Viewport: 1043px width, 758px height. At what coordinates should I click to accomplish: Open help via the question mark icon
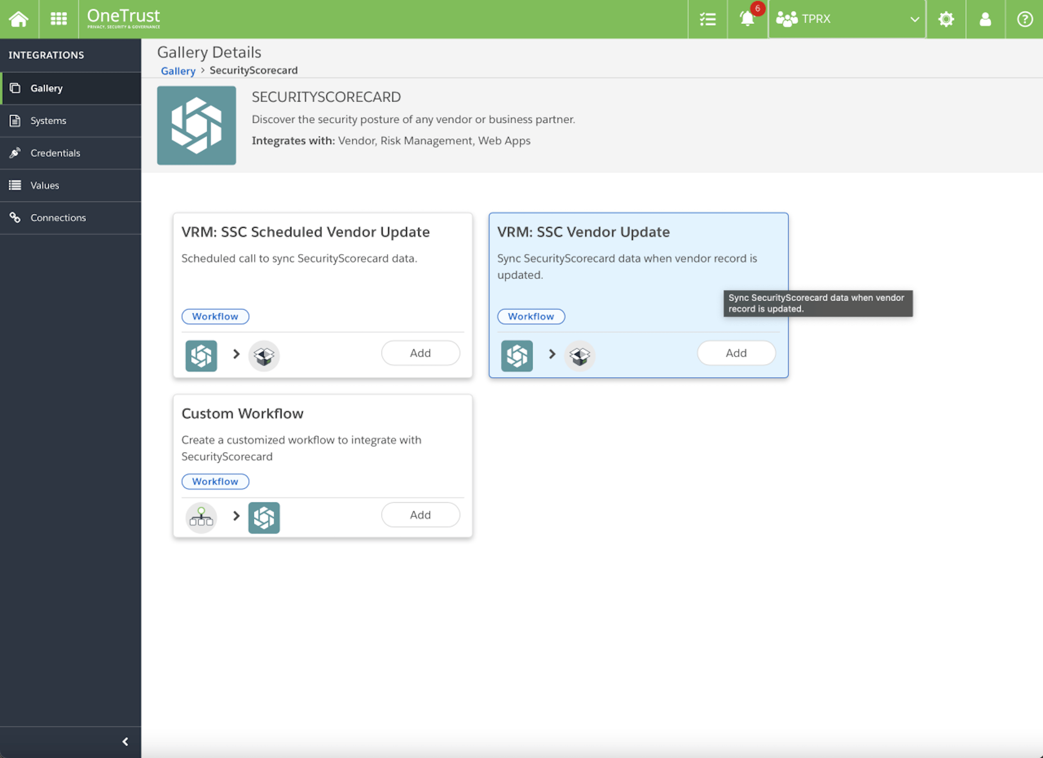(x=1024, y=19)
